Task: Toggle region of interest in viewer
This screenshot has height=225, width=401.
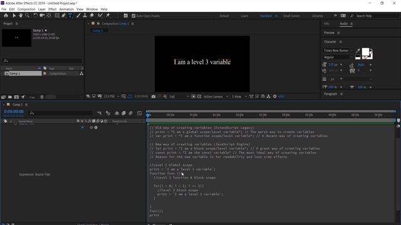Action: pos(194,96)
